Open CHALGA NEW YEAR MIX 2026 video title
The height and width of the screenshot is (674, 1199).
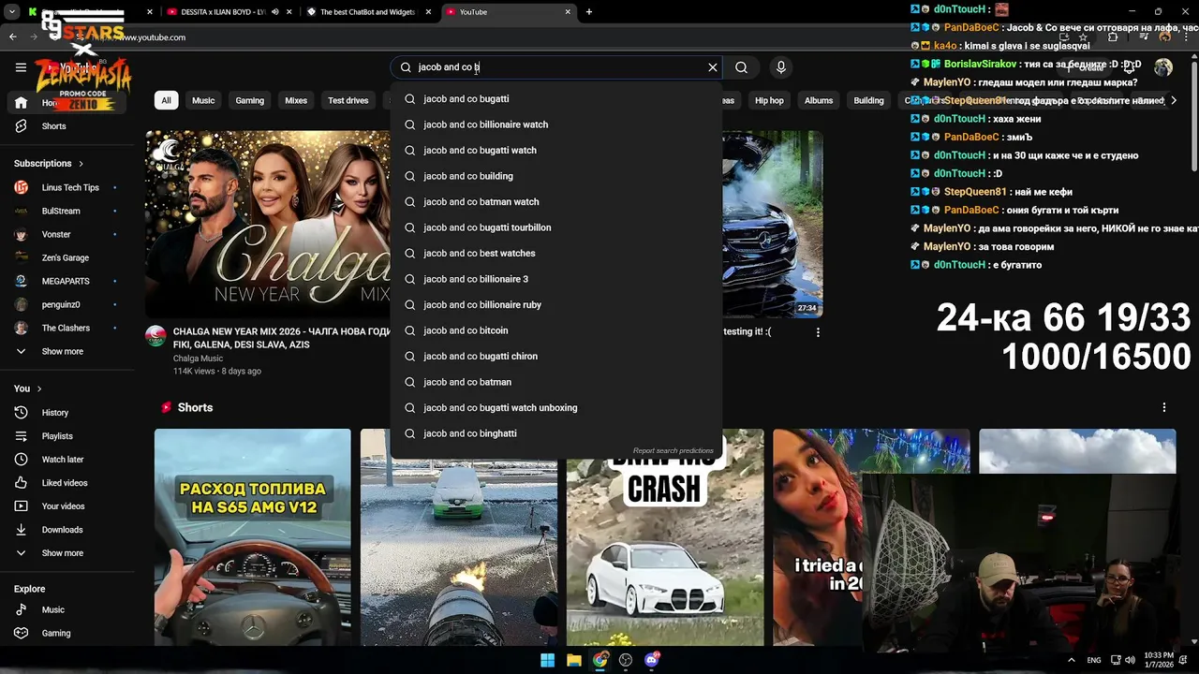click(281, 338)
